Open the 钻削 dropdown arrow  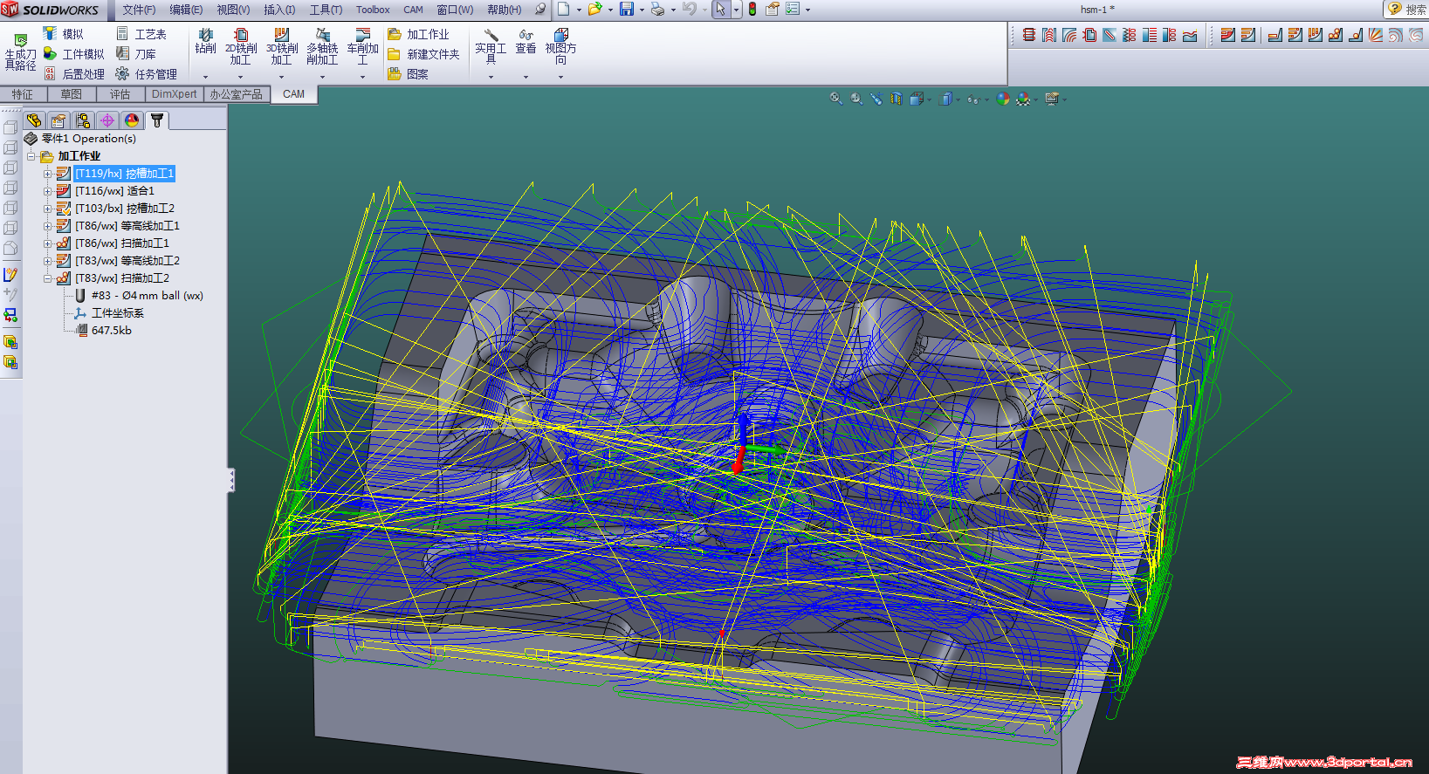click(206, 77)
